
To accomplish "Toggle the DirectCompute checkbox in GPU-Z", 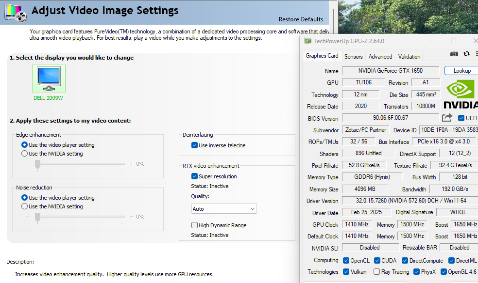I will (405, 261).
